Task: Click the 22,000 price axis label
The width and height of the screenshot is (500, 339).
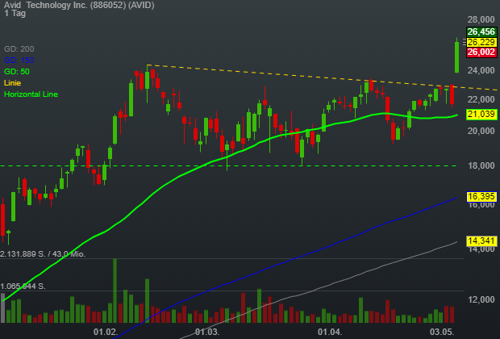Action: [481, 100]
